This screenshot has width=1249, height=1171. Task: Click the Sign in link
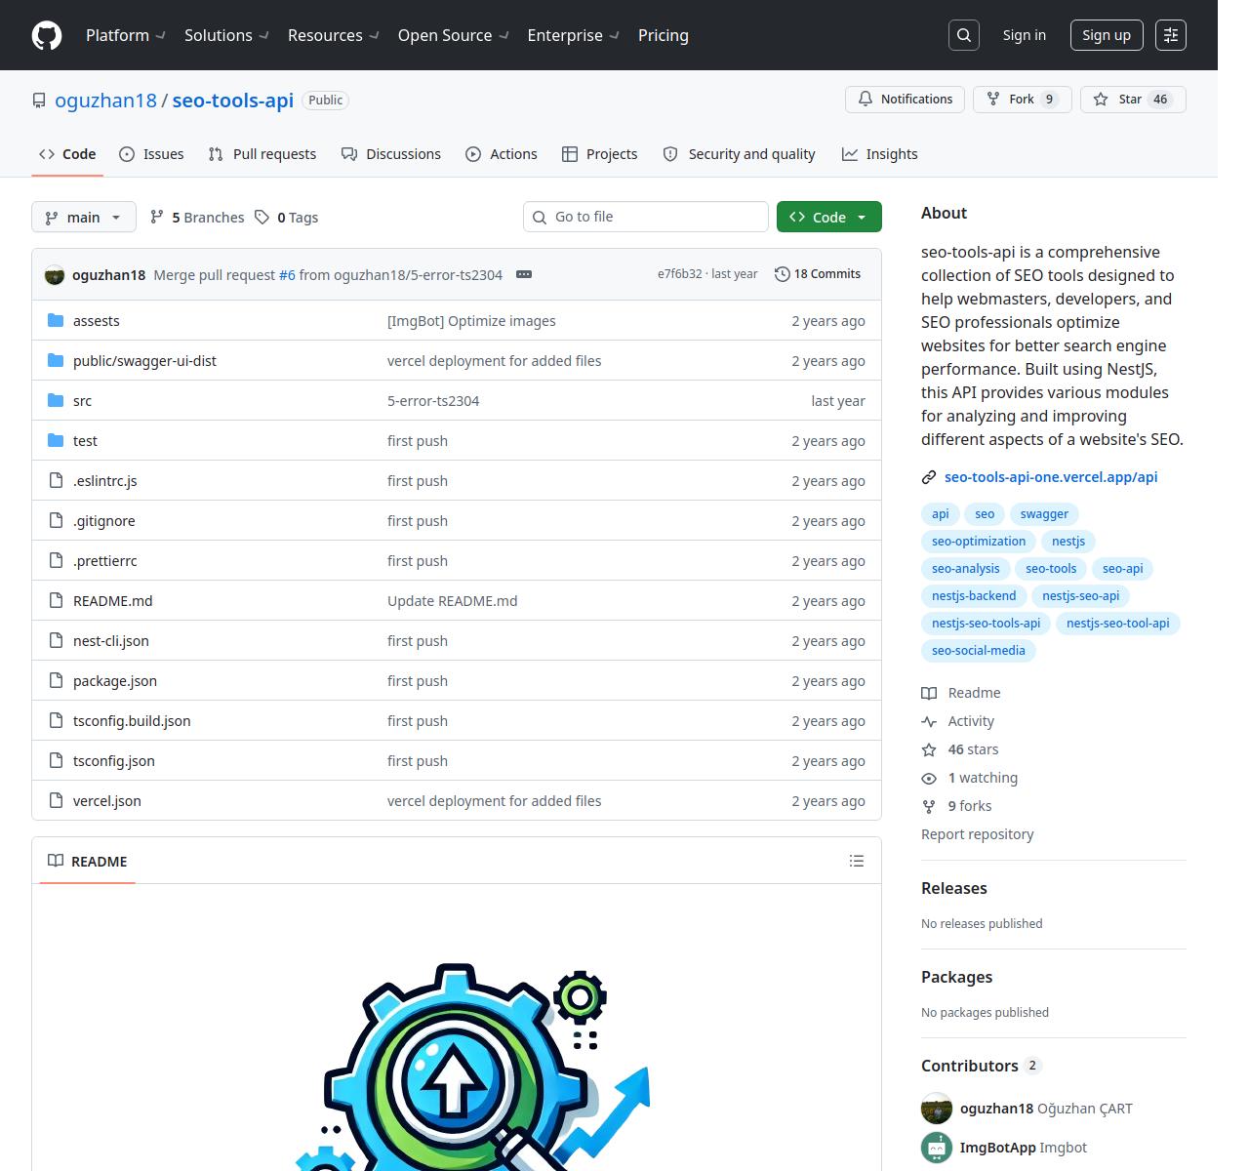(x=1025, y=35)
